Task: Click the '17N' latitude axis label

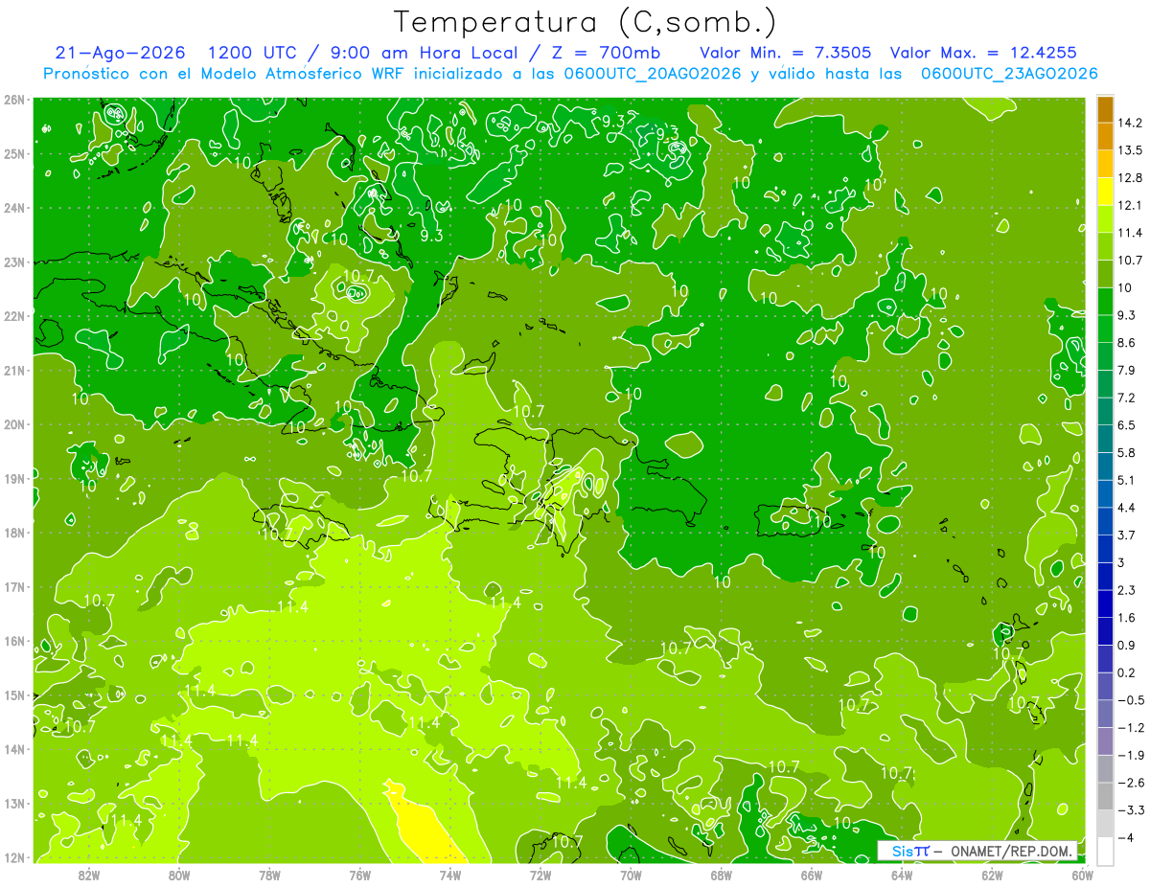Action: point(14,586)
